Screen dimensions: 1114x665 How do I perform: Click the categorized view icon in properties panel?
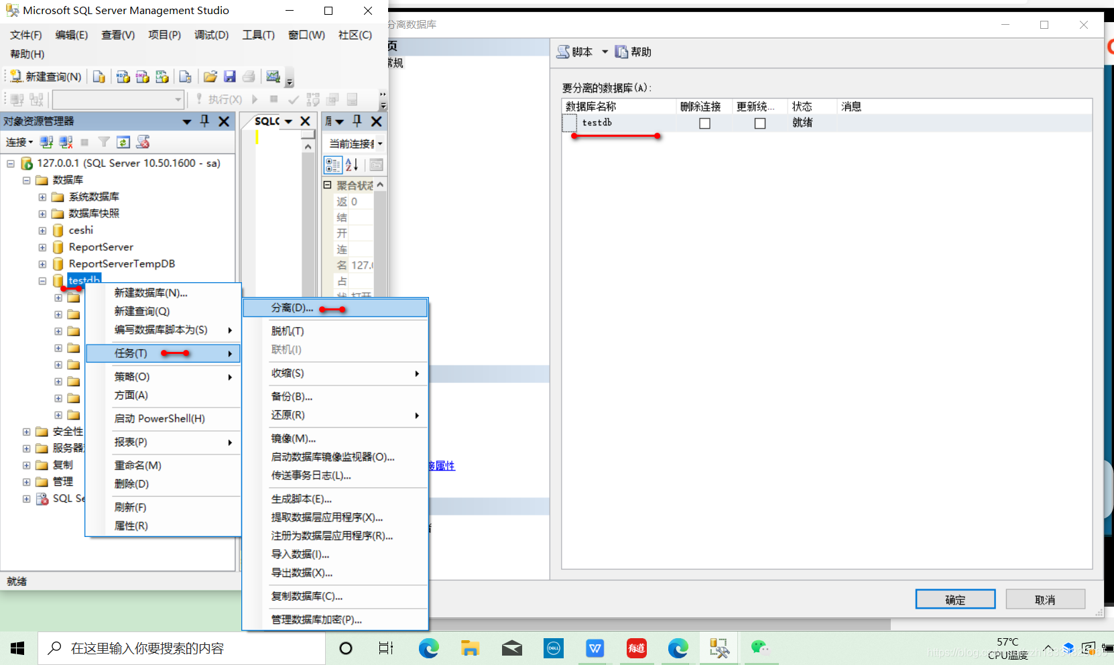332,165
